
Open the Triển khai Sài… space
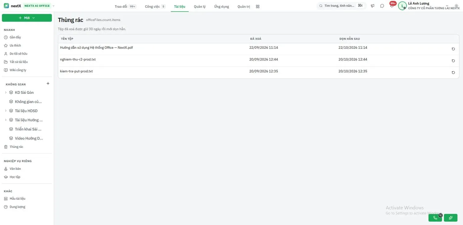click(26, 129)
